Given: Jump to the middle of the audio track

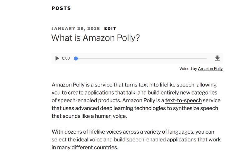Looking at the screenshot, I should [x=141, y=58].
